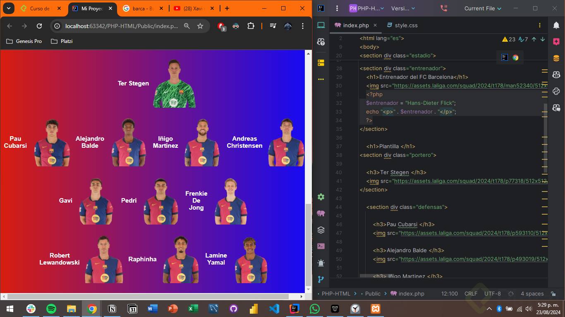
Task: Show hidden system tray icons
Action: click(489, 309)
